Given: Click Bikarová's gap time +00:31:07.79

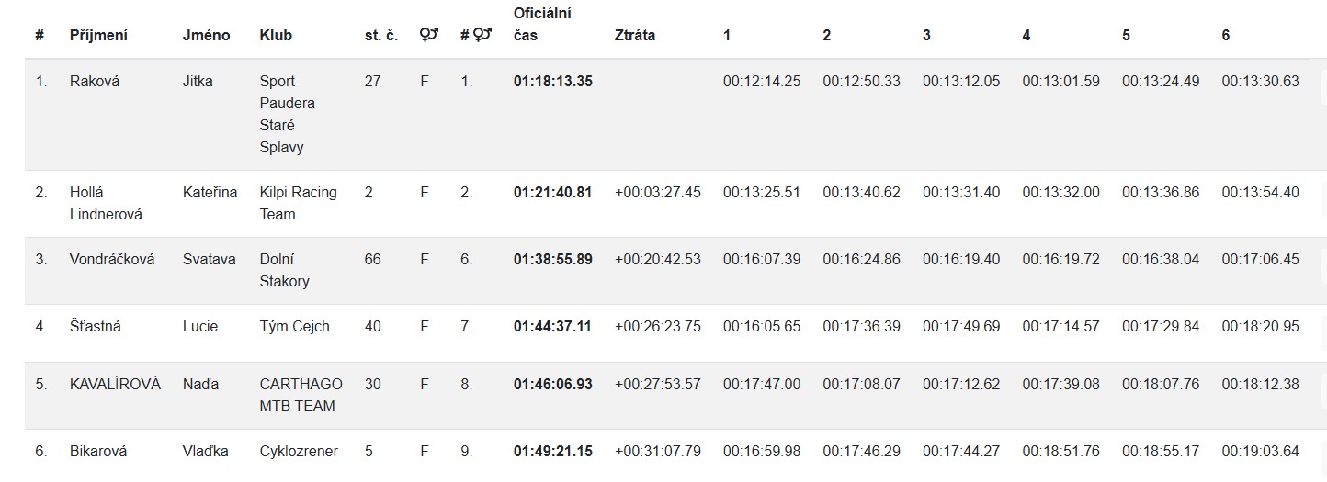Looking at the screenshot, I should 657,451.
